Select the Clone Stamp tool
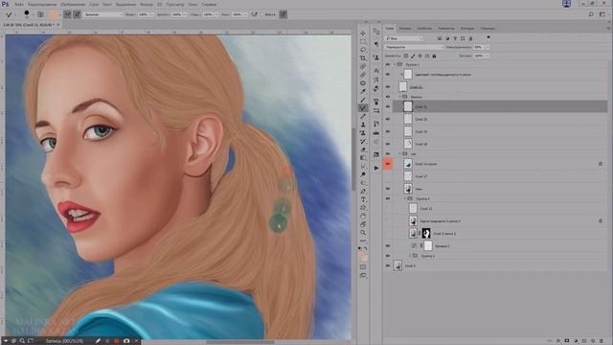This screenshot has height=345, width=613. click(x=363, y=125)
